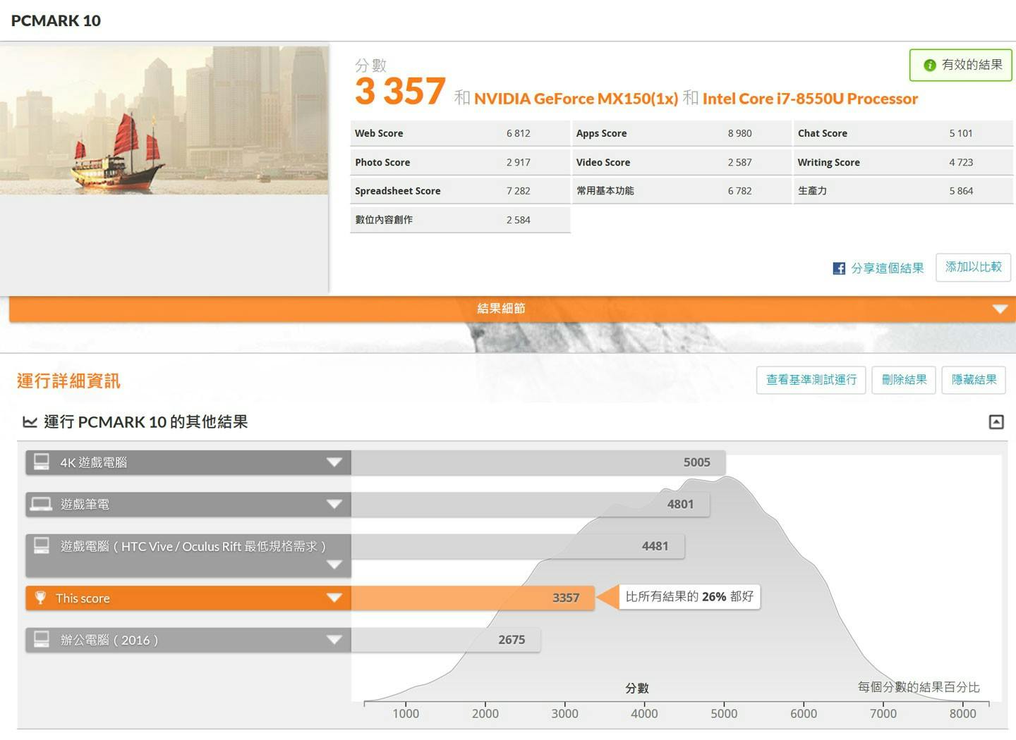The image size is (1016, 740).
Task: Click the Photo Score value 2 917
Action: pos(518,162)
